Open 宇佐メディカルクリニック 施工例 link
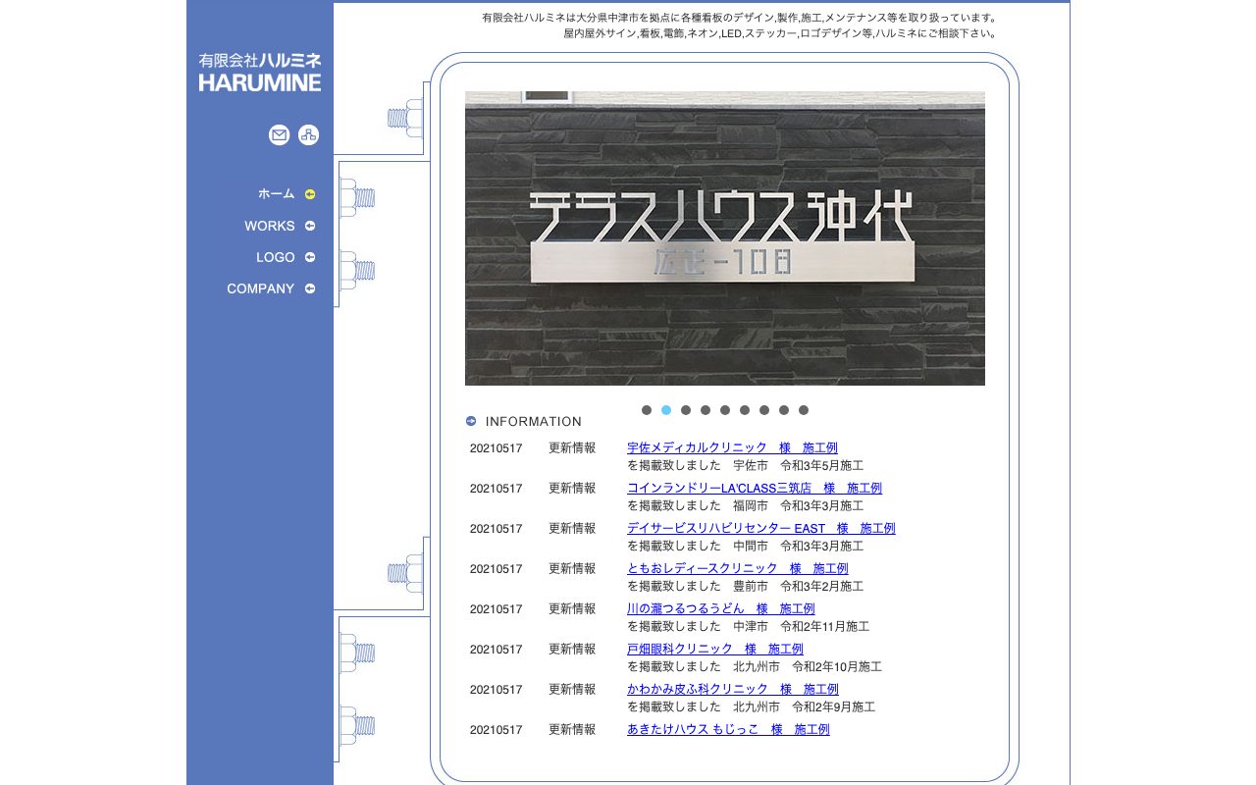The image size is (1256, 785). 732,448
